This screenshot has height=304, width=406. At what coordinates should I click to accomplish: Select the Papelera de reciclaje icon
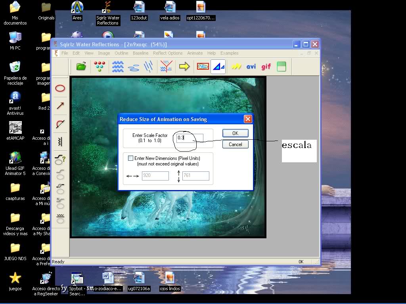(x=15, y=73)
